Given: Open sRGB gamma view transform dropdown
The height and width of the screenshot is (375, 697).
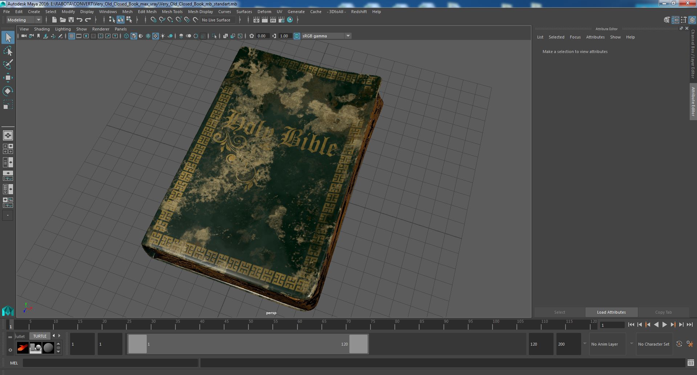Looking at the screenshot, I should point(326,36).
